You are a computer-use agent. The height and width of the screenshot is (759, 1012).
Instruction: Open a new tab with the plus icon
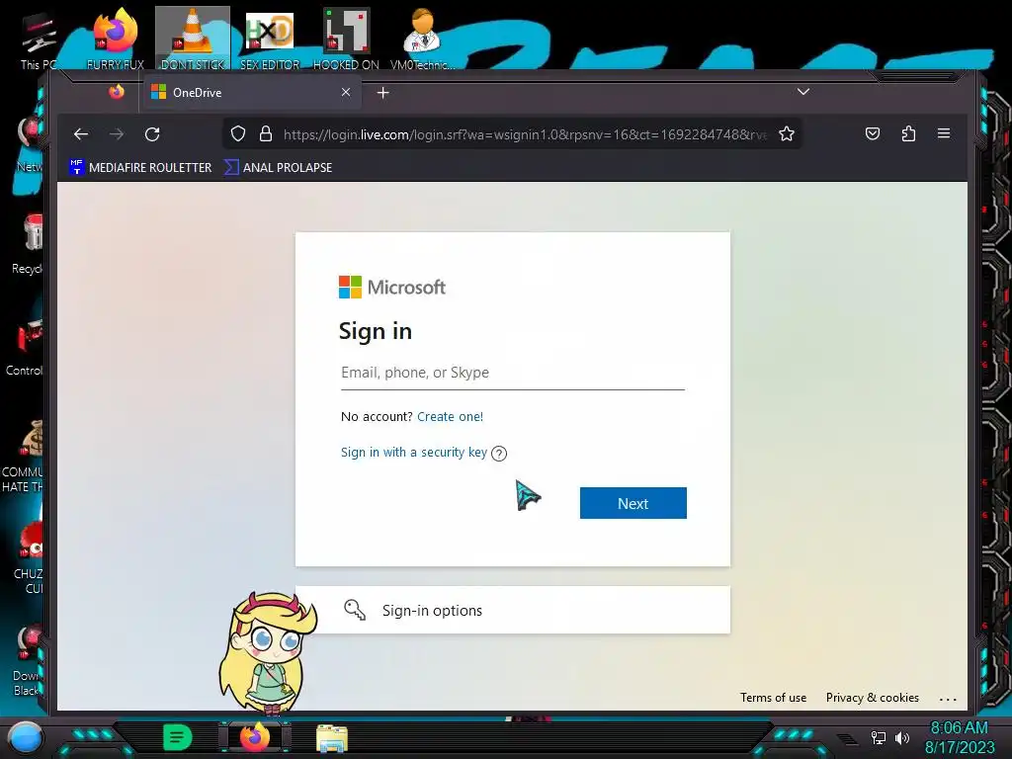pos(382,93)
